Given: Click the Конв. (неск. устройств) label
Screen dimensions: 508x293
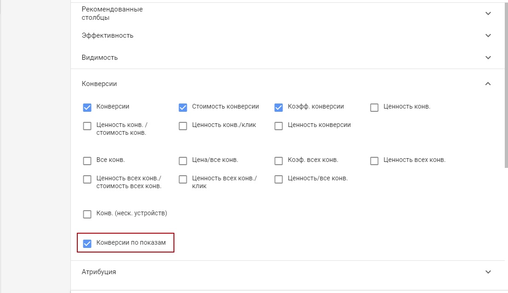Looking at the screenshot, I should 132,213.
